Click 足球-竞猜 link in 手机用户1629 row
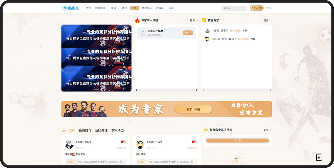Viewport: 334px width, 168px height. tap(243, 39)
